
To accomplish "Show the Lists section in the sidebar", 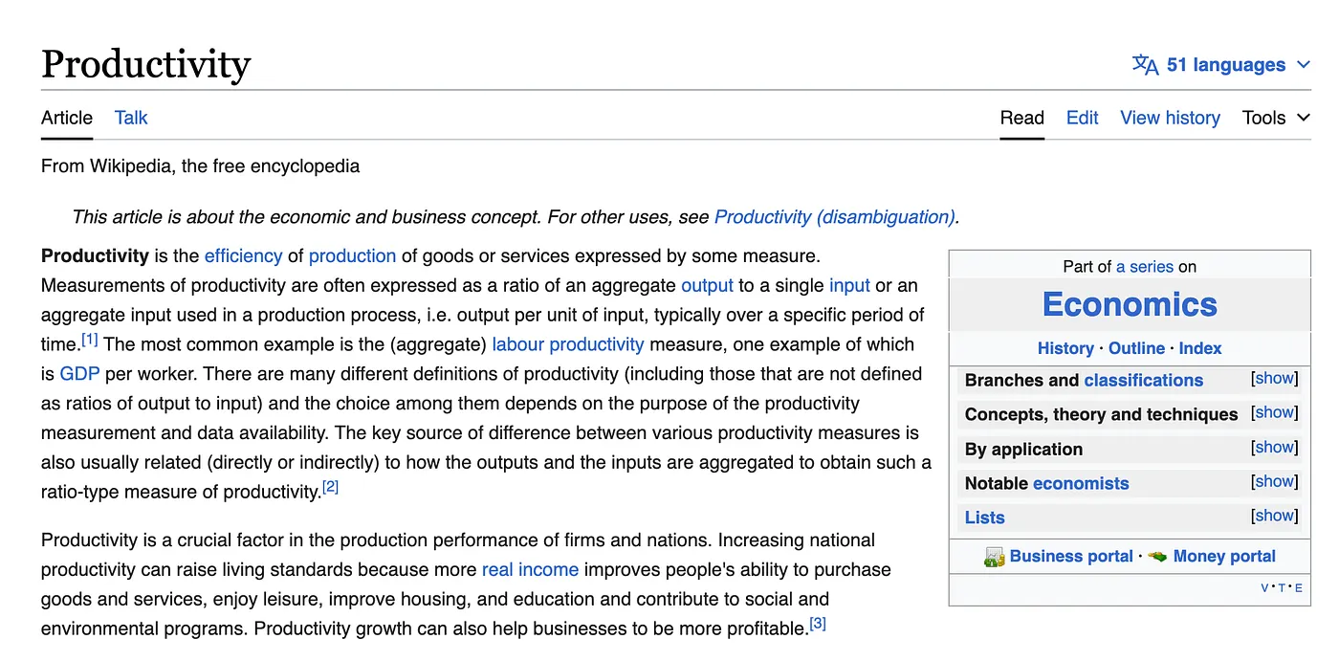I will click(x=1274, y=516).
